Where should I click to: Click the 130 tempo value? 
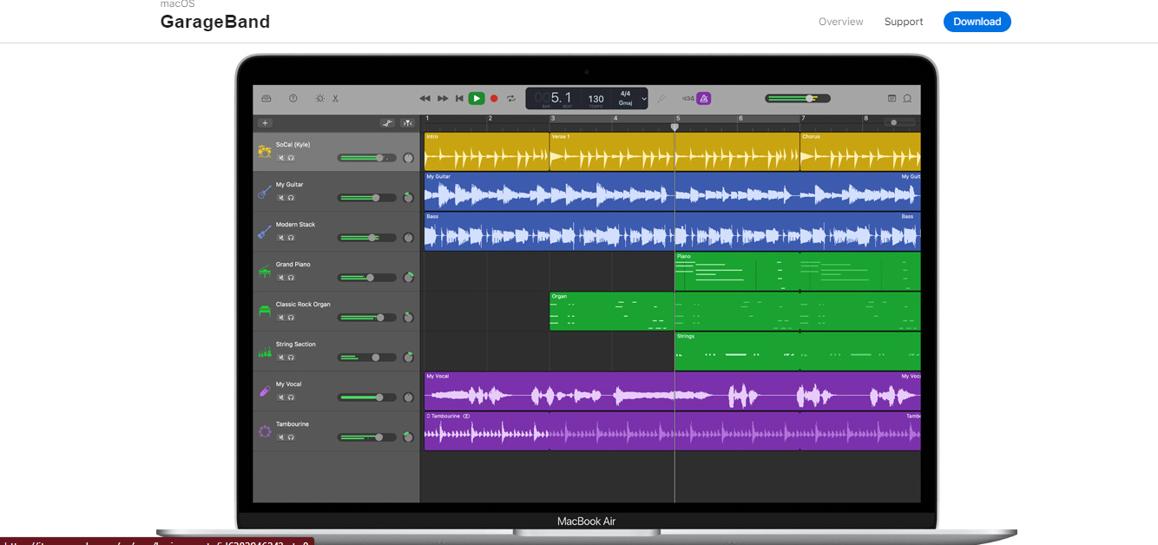595,99
